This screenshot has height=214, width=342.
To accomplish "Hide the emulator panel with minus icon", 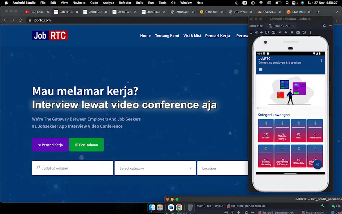I will (330, 26).
